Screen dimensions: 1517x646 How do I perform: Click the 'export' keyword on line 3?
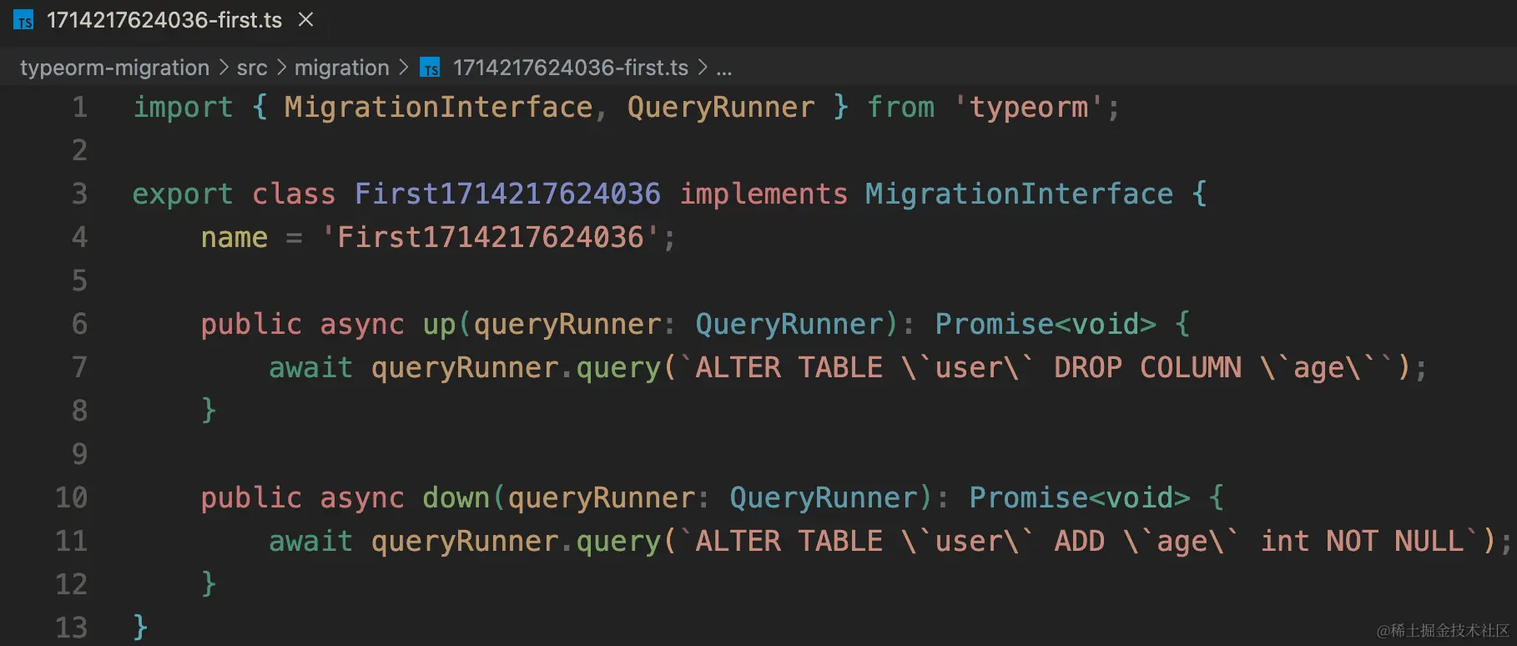click(x=183, y=194)
